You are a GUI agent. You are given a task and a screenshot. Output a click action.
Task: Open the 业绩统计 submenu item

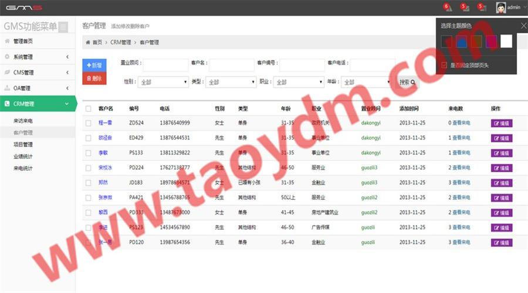23,156
